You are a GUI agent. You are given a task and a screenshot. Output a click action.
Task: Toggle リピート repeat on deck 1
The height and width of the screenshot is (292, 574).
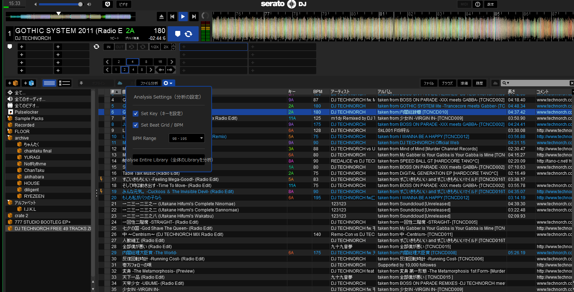[114, 38]
